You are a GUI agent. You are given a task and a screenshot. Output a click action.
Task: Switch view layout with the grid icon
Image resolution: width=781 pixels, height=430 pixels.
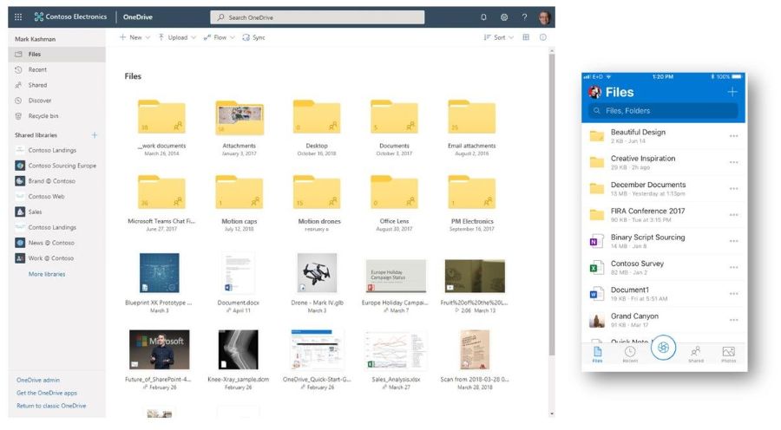525,37
